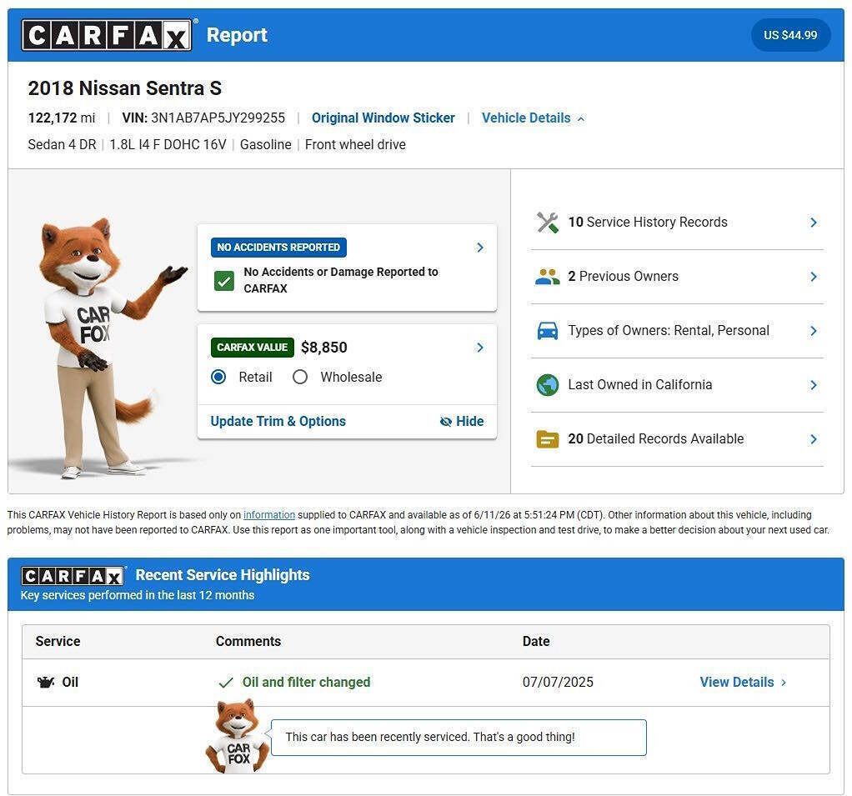Click the small Car Fox mascot by the message
Viewport: 852px width, 796px height.
click(238, 736)
